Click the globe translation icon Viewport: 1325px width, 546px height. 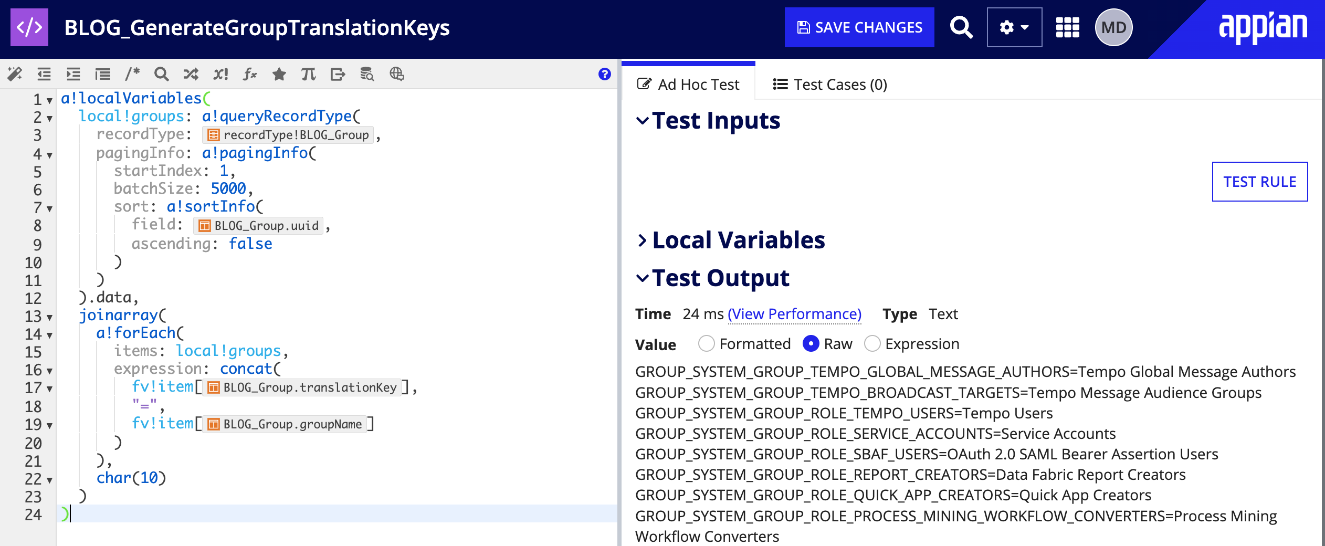coord(397,74)
